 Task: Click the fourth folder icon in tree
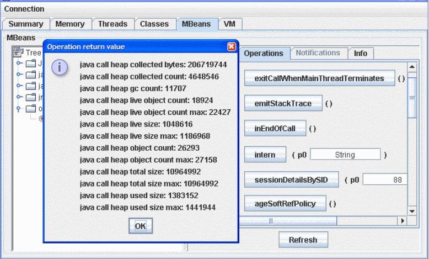pyautogui.click(x=31, y=97)
